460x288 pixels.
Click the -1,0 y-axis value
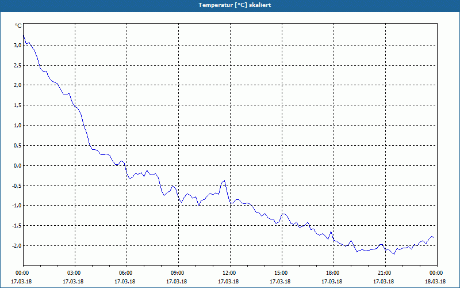point(17,206)
